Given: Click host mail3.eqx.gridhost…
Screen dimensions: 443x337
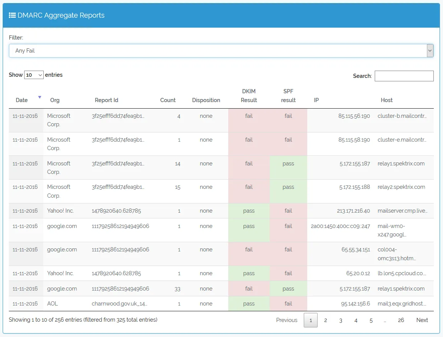Looking at the screenshot, I should click(x=402, y=304).
